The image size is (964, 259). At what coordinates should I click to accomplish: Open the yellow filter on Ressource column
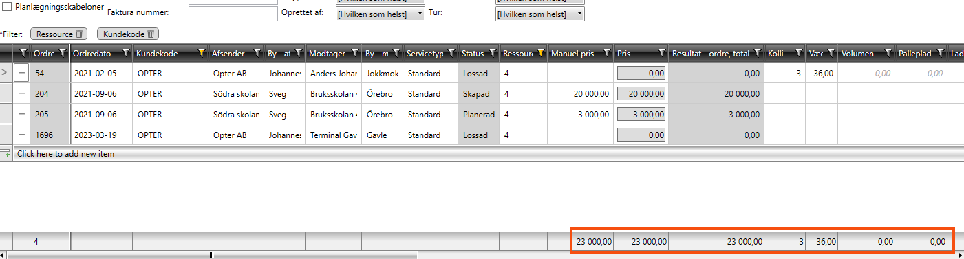[x=541, y=53]
